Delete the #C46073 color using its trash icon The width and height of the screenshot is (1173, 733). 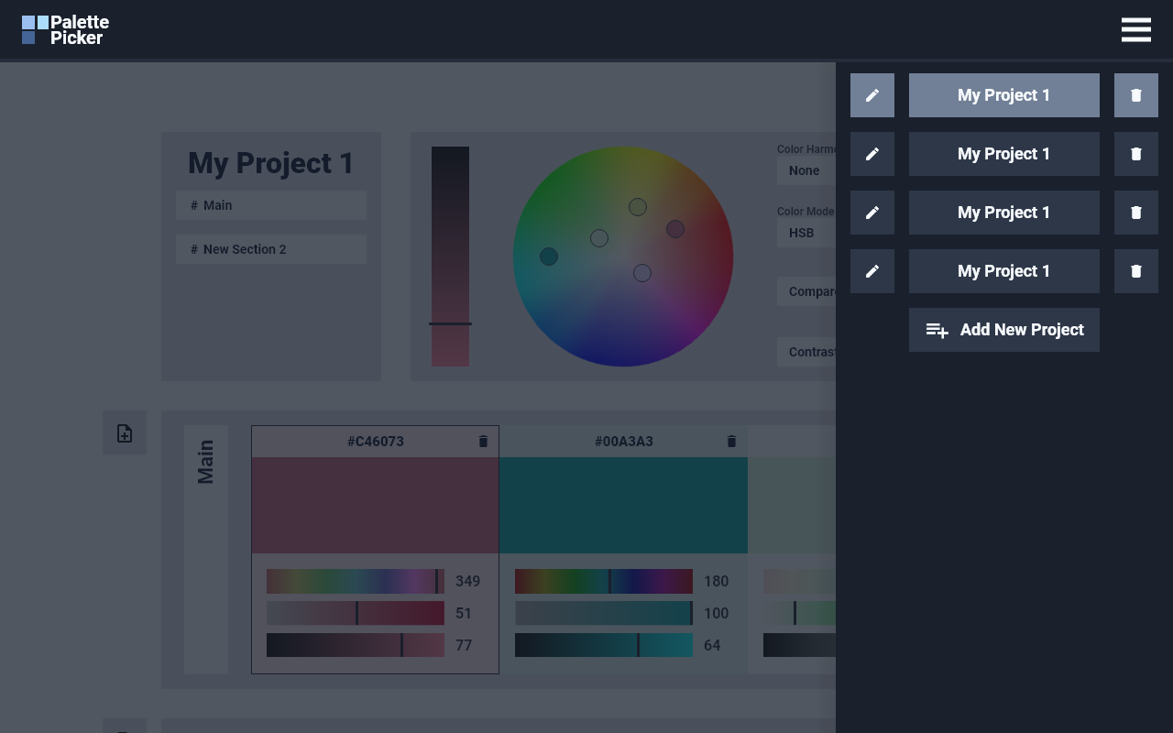pos(483,441)
